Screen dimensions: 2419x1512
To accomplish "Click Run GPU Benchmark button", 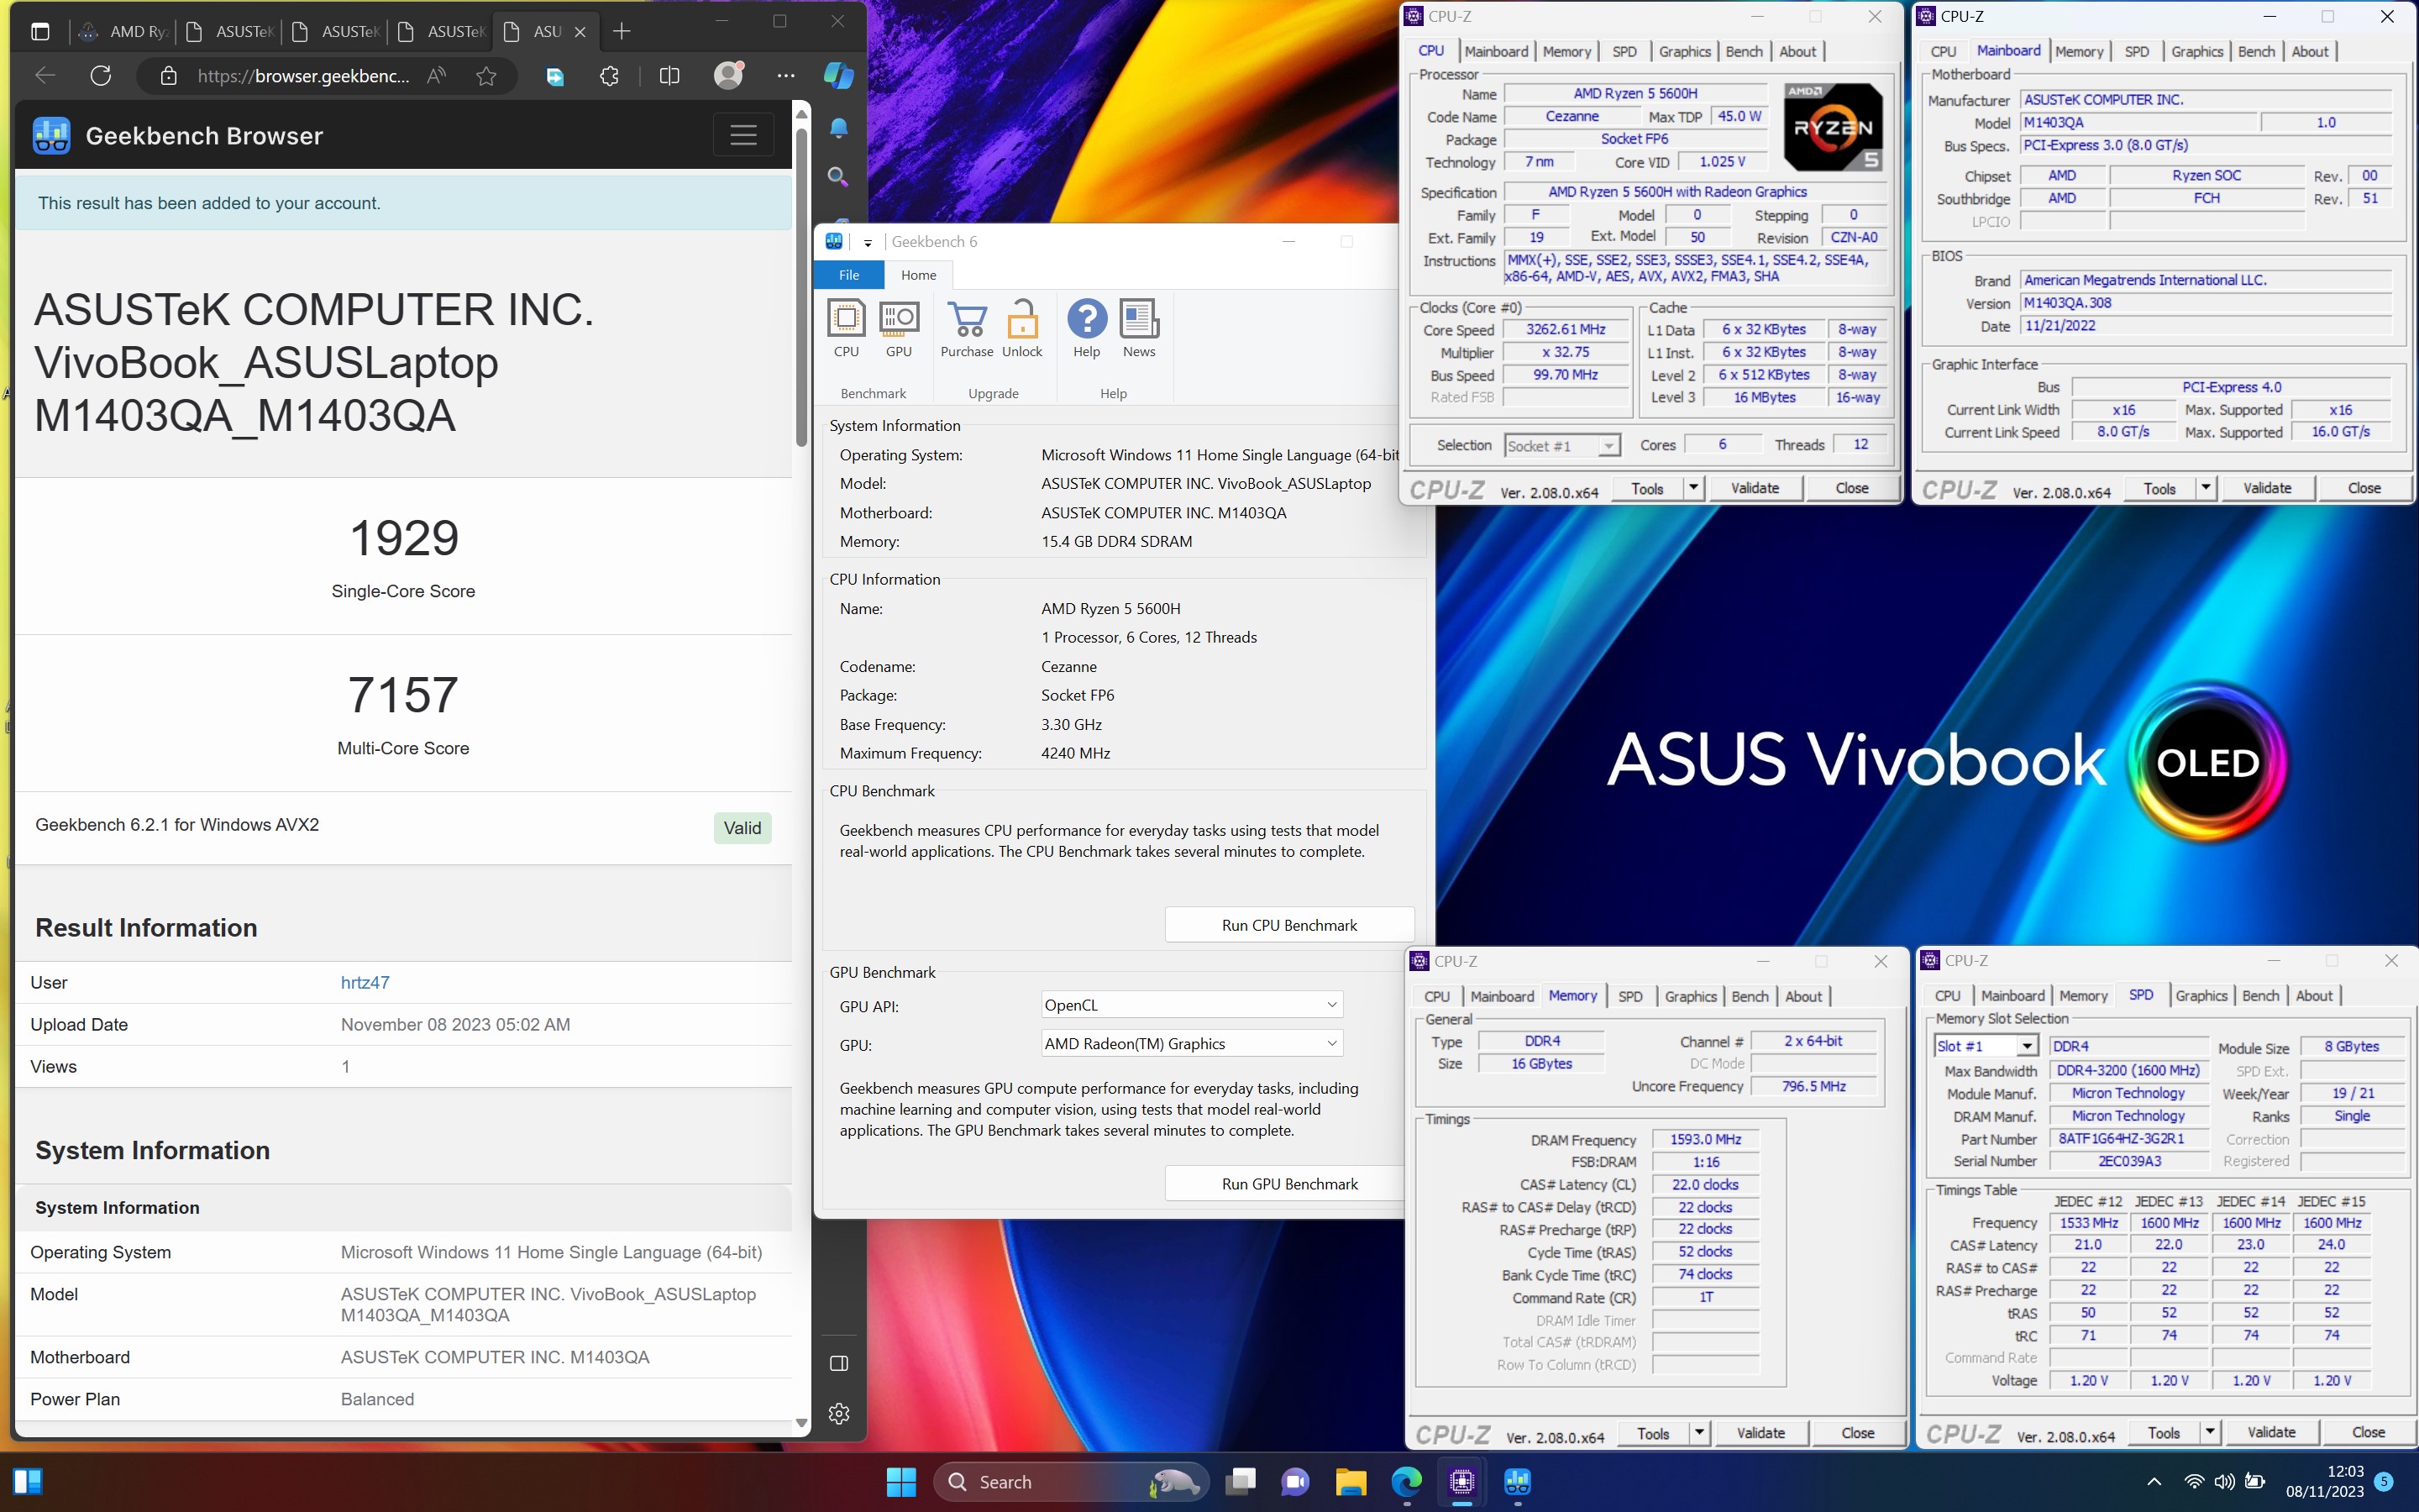I will click(x=1289, y=1184).
